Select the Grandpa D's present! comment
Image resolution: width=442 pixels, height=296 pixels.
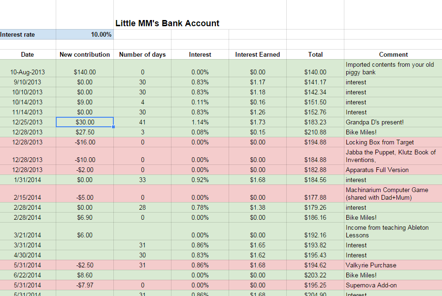pos(375,122)
